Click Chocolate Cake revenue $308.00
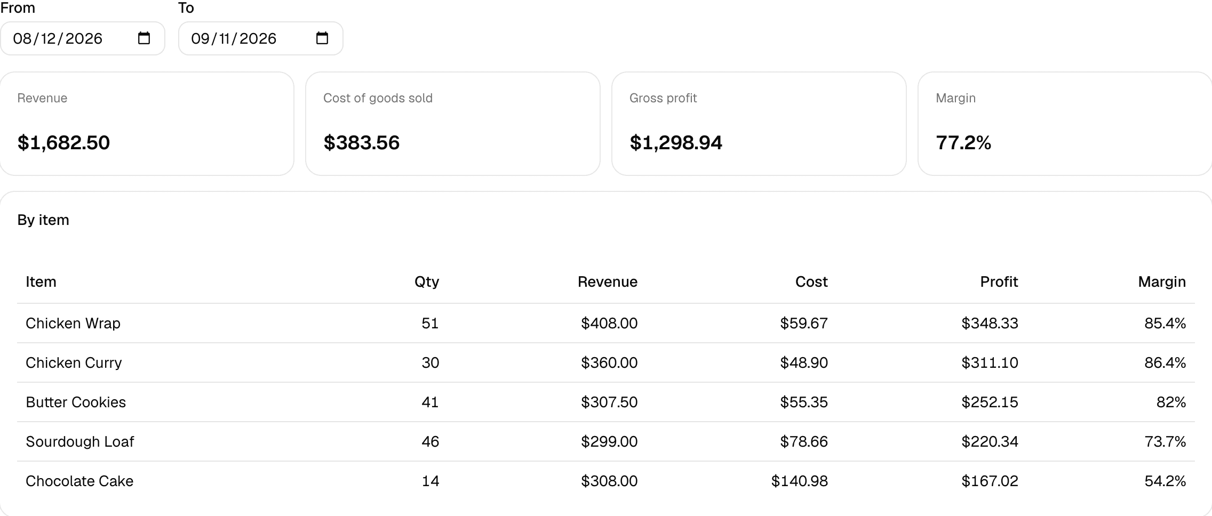 (x=609, y=481)
